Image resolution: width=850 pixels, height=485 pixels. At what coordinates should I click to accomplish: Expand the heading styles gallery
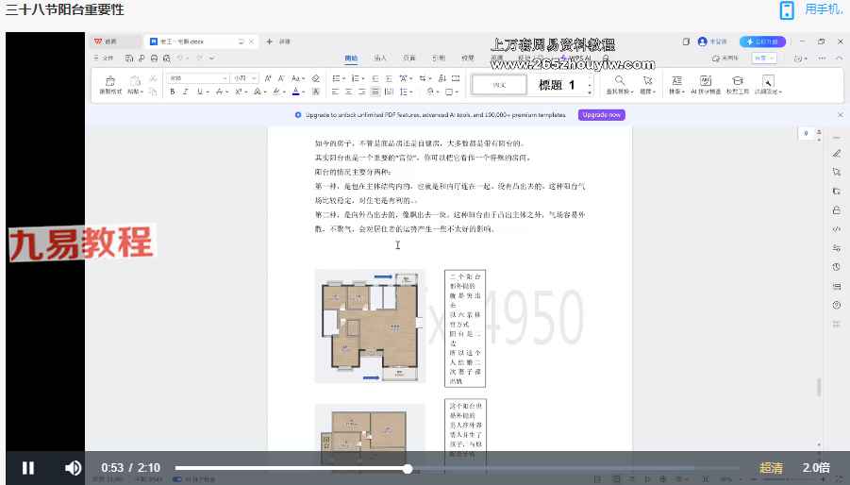point(591,91)
